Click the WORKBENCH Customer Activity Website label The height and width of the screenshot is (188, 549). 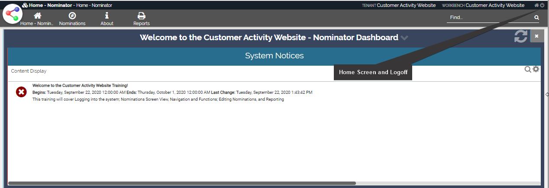pos(483,5)
